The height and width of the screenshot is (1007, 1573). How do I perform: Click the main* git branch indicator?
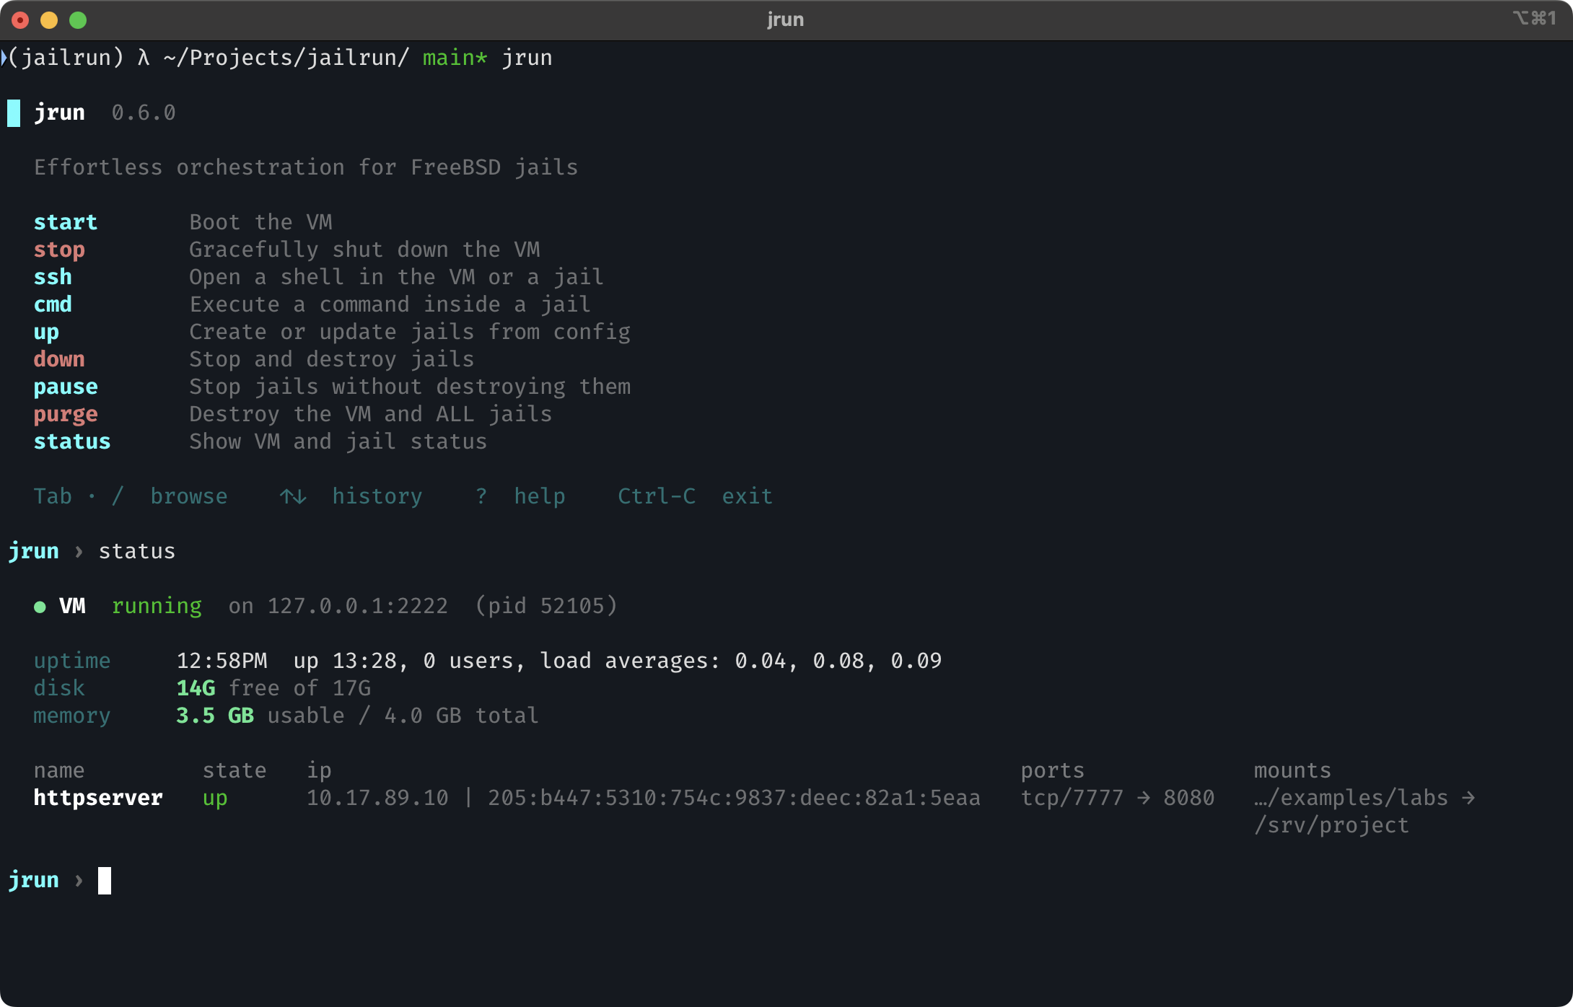[x=455, y=58]
